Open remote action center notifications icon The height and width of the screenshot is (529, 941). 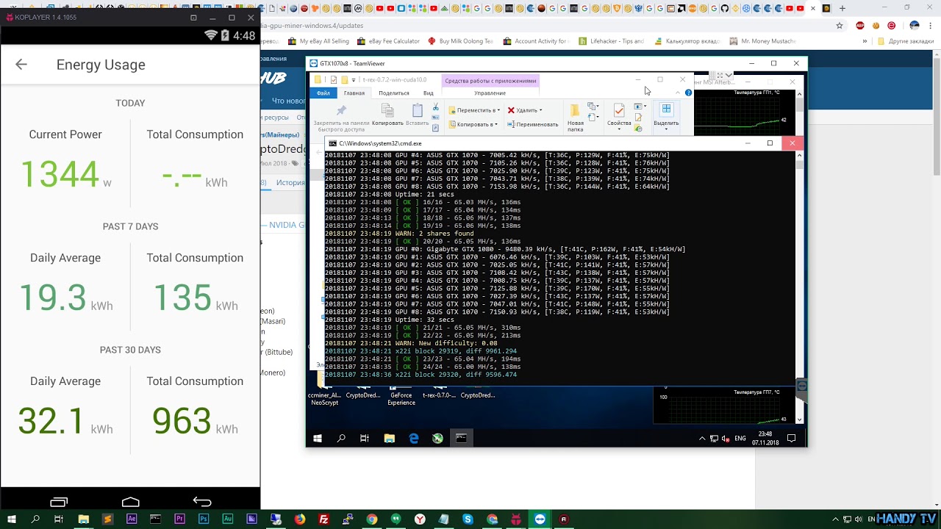pos(791,439)
